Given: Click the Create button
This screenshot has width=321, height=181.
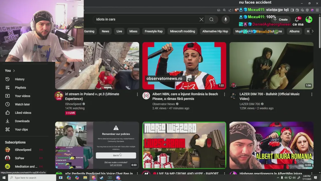Looking at the screenshot, I should [x=281, y=19].
